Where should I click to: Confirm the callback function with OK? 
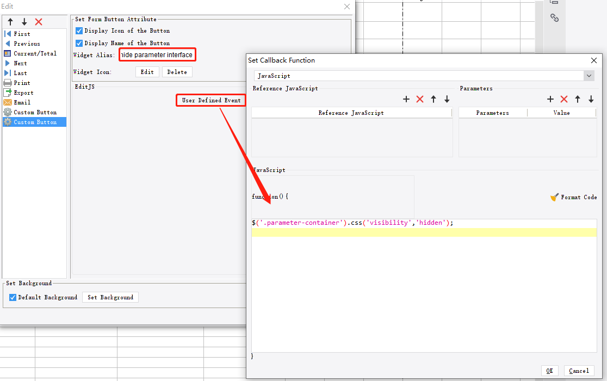pyautogui.click(x=549, y=371)
